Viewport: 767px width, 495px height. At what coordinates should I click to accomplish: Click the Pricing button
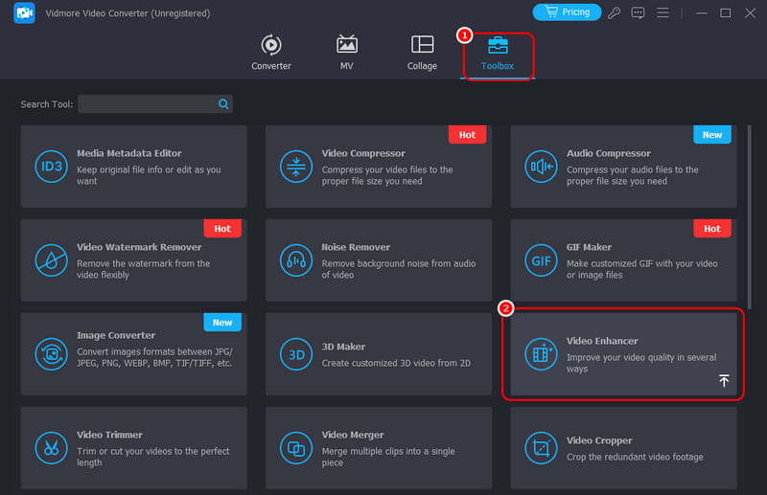[x=567, y=12]
